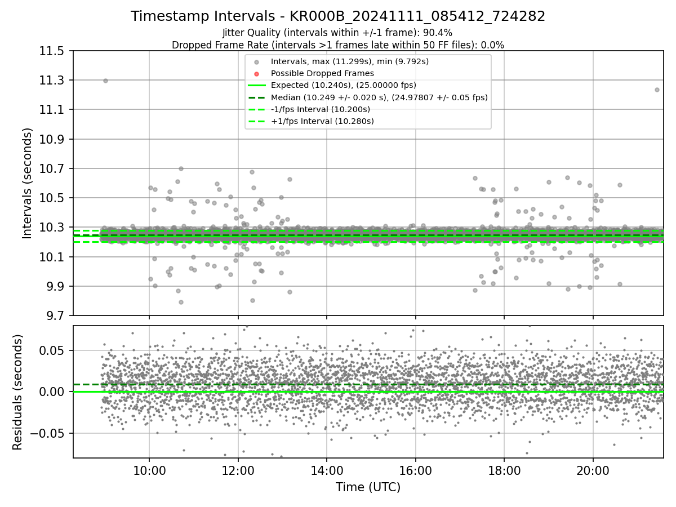Click the 18:00 x-axis tick label
This screenshot has width=676, height=507.
pos(504,470)
